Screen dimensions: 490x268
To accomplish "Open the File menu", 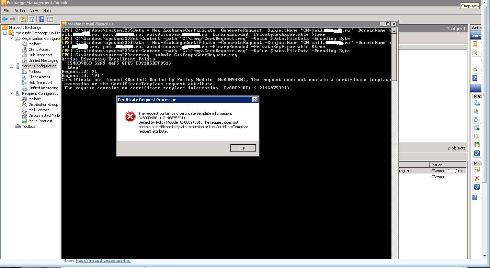I will pyautogui.click(x=6, y=11).
